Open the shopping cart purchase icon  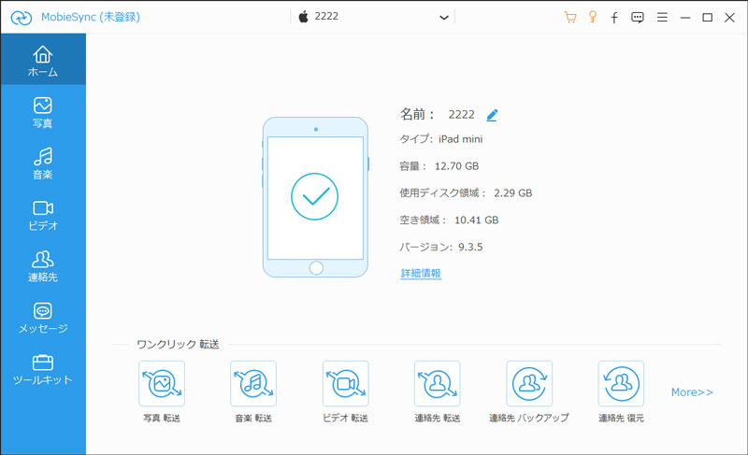tap(569, 18)
